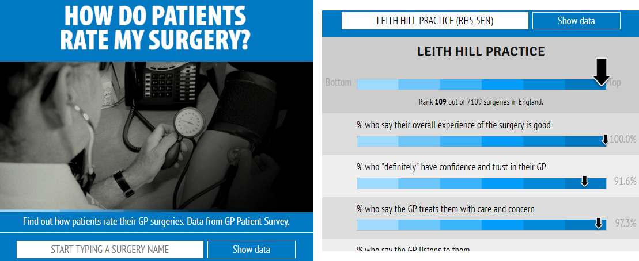639x261 pixels.
Task: Click the large black rank arrow marker
Action: tap(601, 72)
